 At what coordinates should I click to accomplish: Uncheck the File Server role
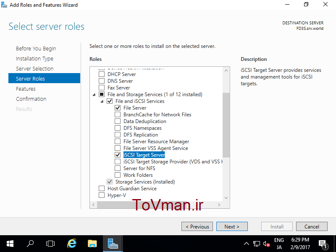coord(118,108)
